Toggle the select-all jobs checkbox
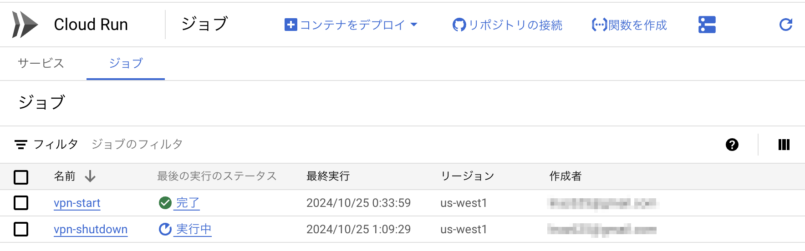 point(21,177)
